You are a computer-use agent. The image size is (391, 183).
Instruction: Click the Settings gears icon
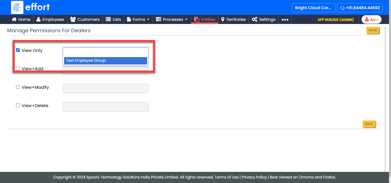tap(254, 19)
